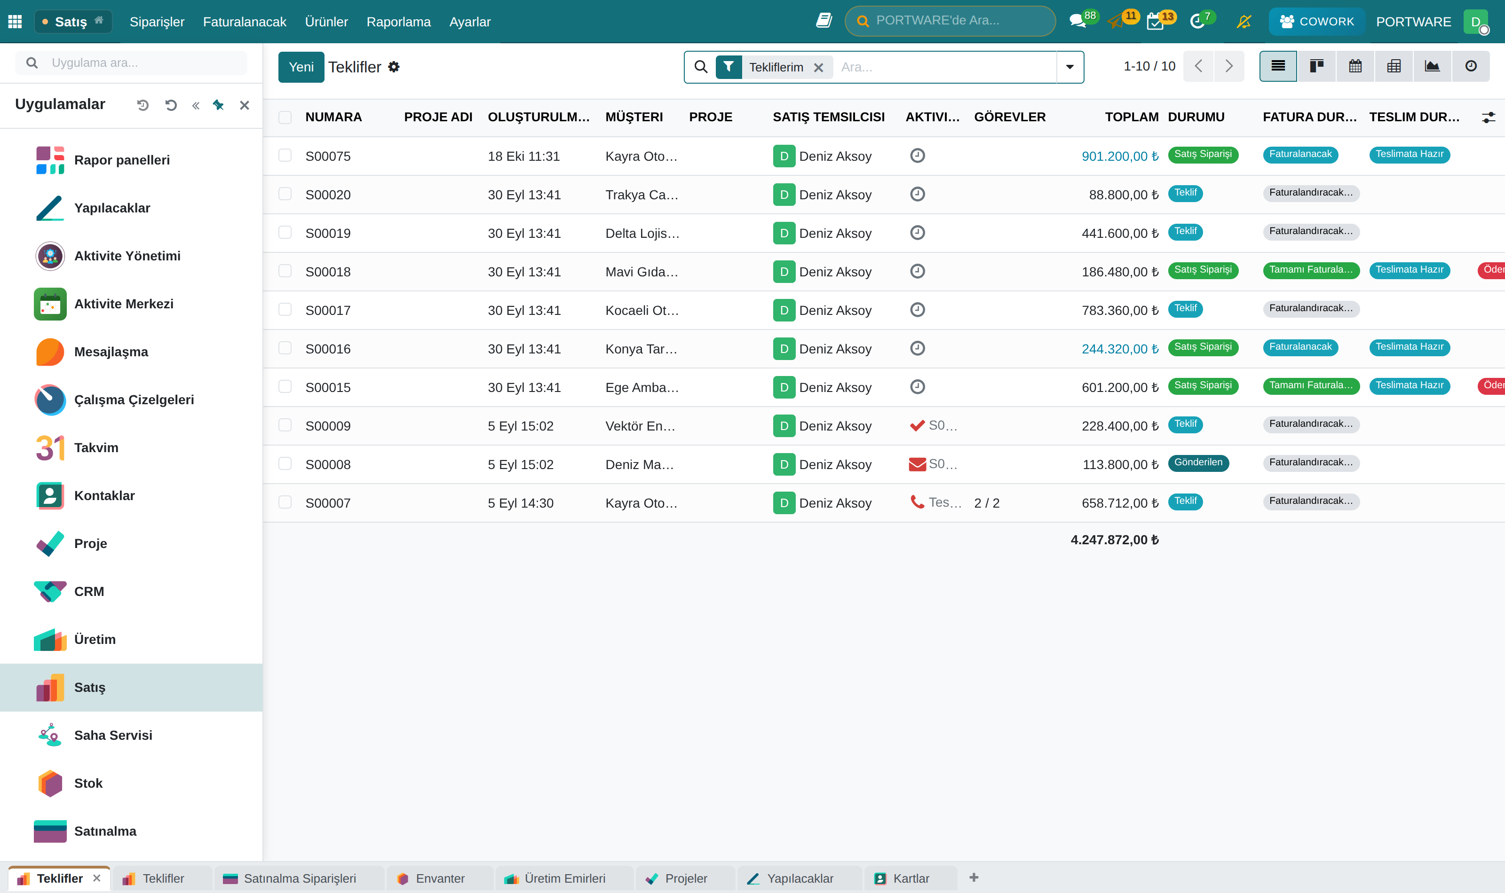Open Rapor panelleri app
The height and width of the screenshot is (893, 1505).
click(x=131, y=160)
